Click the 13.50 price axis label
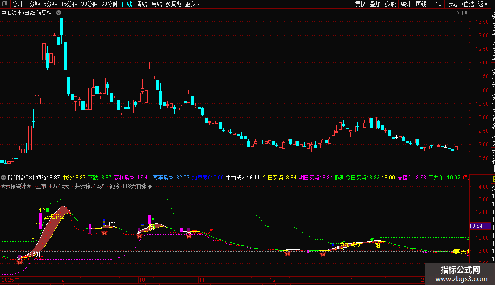 (x=482, y=22)
